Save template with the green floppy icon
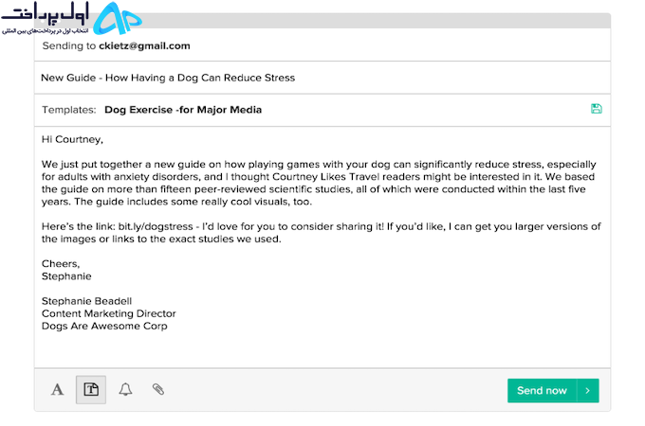The height and width of the screenshot is (426, 645). pyautogui.click(x=596, y=109)
